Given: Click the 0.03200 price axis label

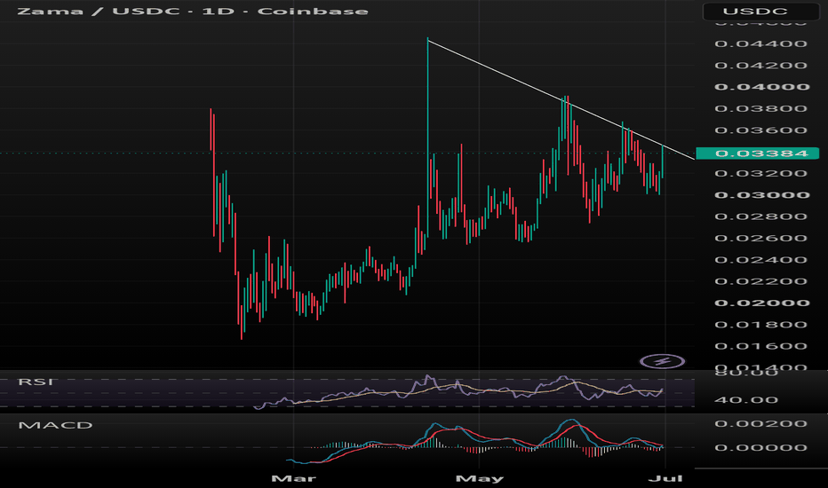Looking at the screenshot, I should point(761,174).
